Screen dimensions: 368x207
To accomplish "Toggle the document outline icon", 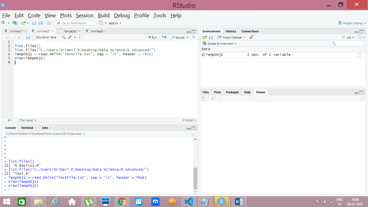I will pos(193,37).
